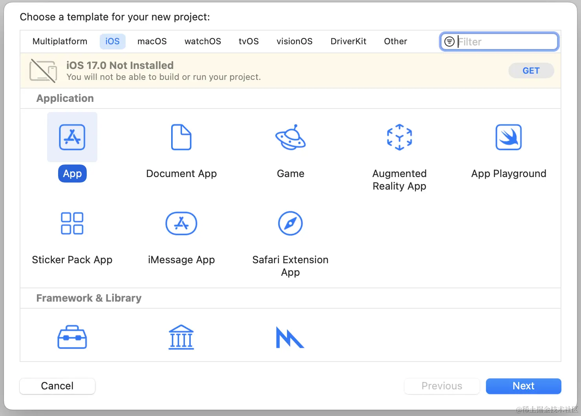581x416 pixels.
Task: Pick the Game template icon
Action: pyautogui.click(x=290, y=137)
